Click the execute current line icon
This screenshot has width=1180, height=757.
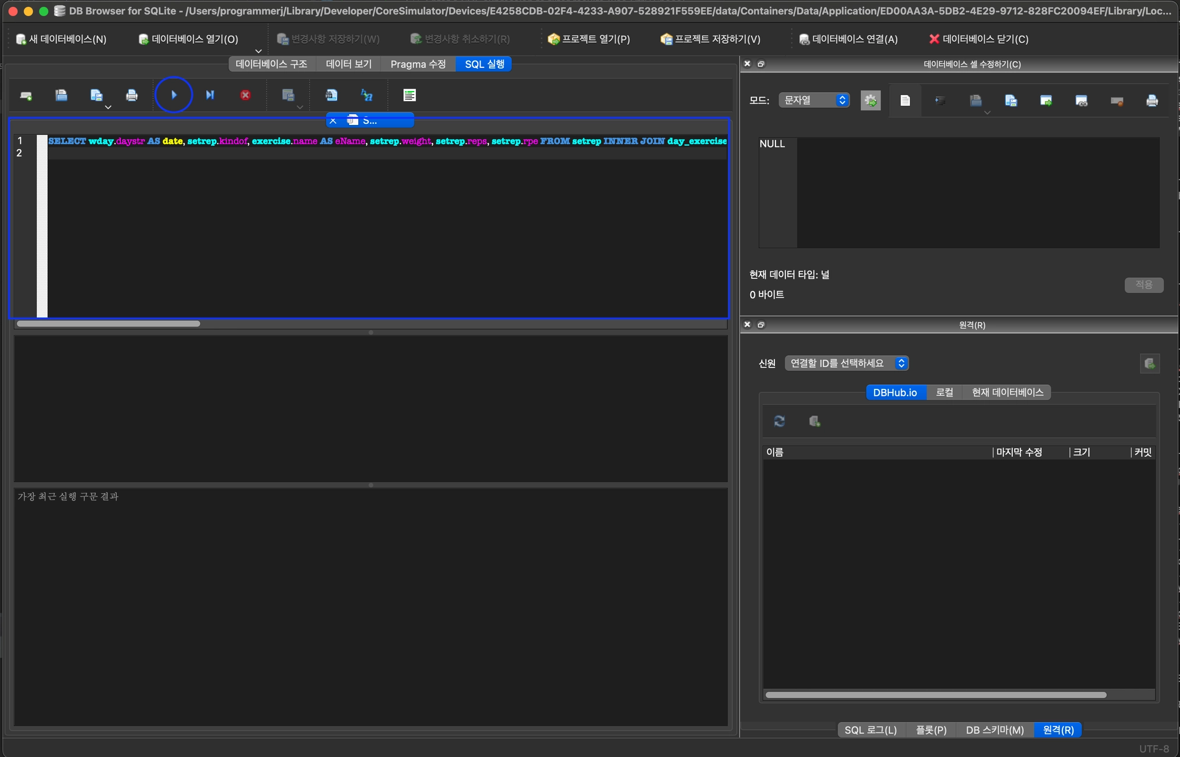210,95
